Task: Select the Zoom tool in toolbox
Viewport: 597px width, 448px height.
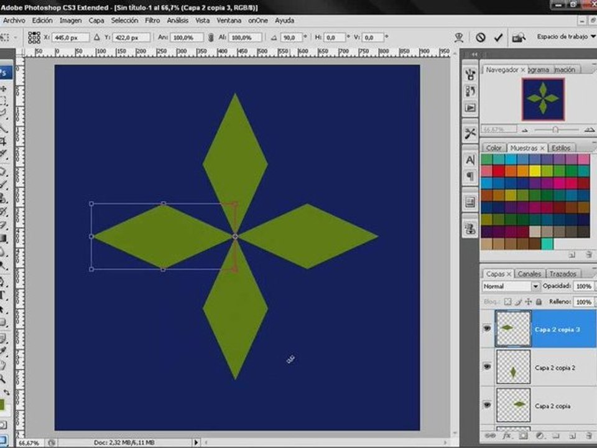Action: pos(4,378)
